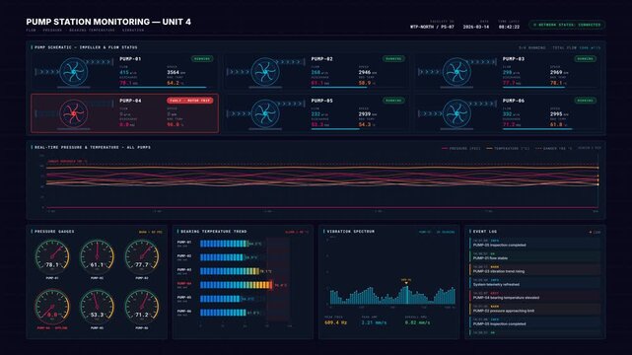Open the offline PUMP-04 gauge reading 0.0
This screenshot has width=632, height=355.
52,307
